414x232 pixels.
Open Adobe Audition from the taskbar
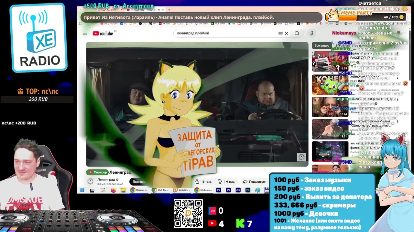pos(238,190)
